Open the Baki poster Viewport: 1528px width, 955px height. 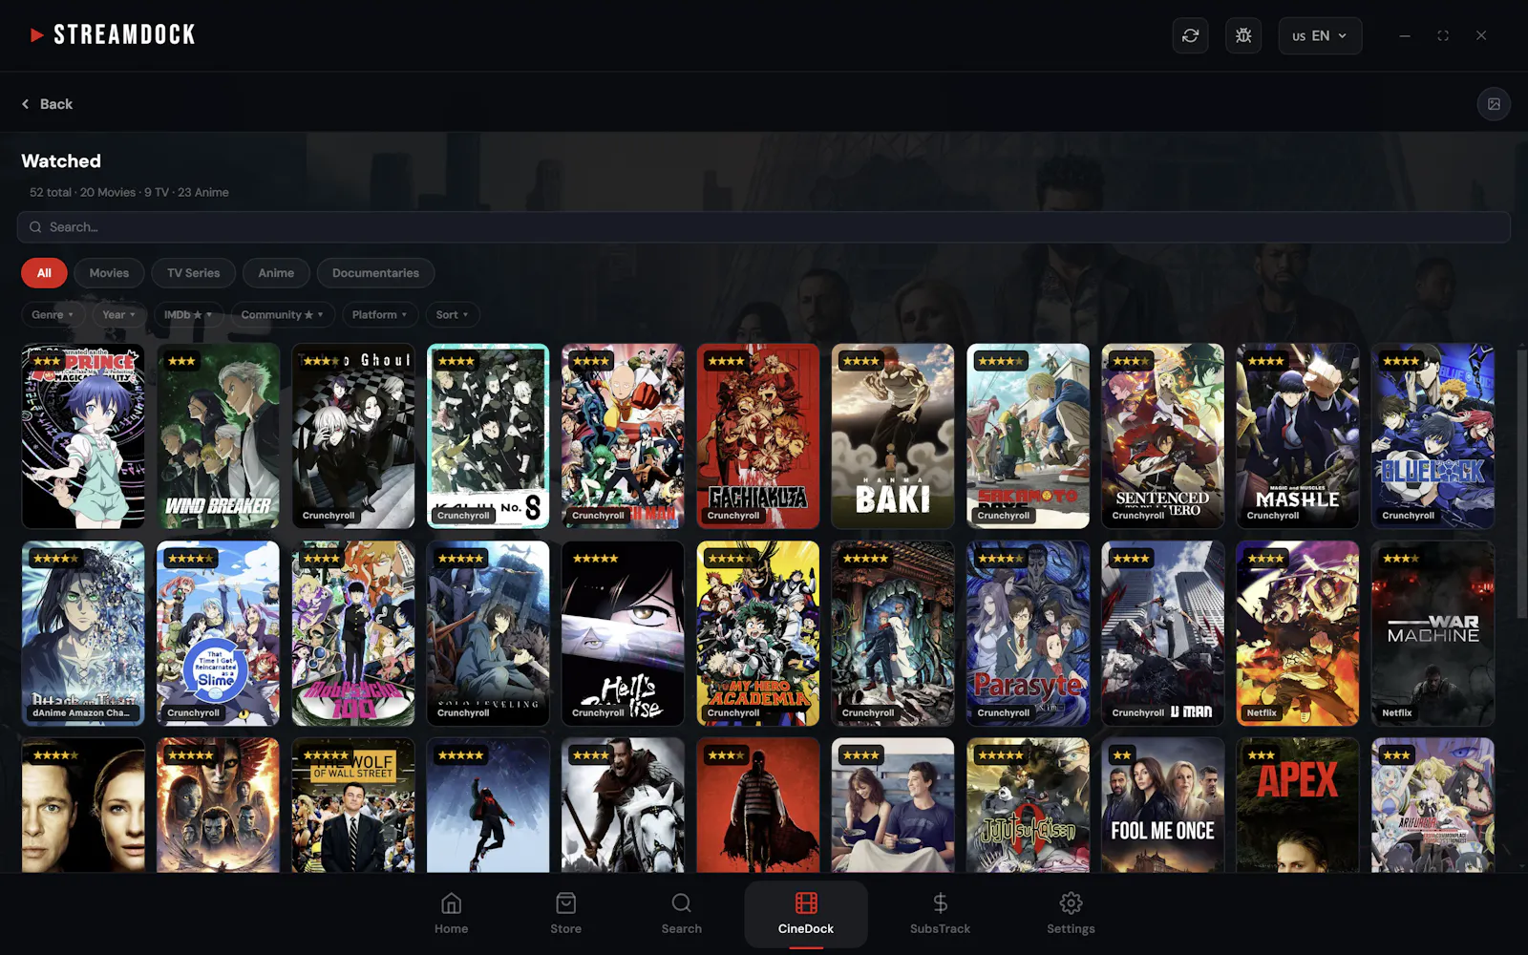893,435
